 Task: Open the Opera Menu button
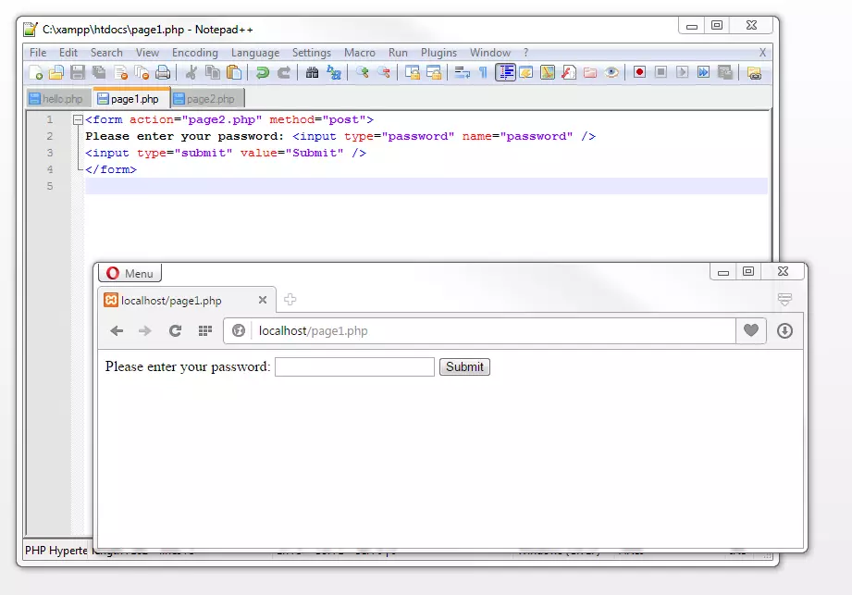[130, 272]
